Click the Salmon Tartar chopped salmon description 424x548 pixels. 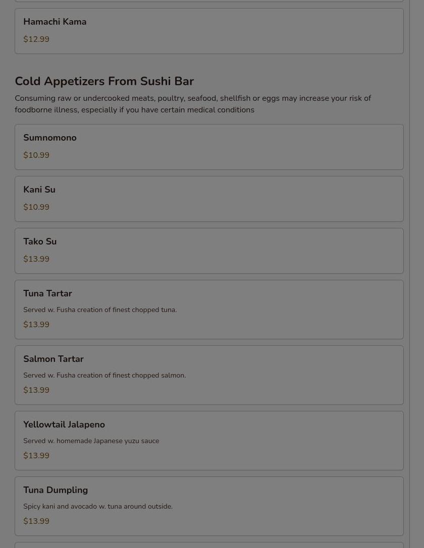(x=104, y=376)
